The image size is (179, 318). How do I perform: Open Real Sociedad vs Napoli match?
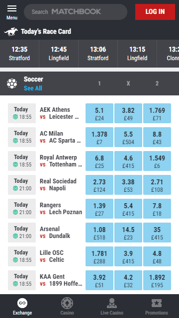pos(61,185)
